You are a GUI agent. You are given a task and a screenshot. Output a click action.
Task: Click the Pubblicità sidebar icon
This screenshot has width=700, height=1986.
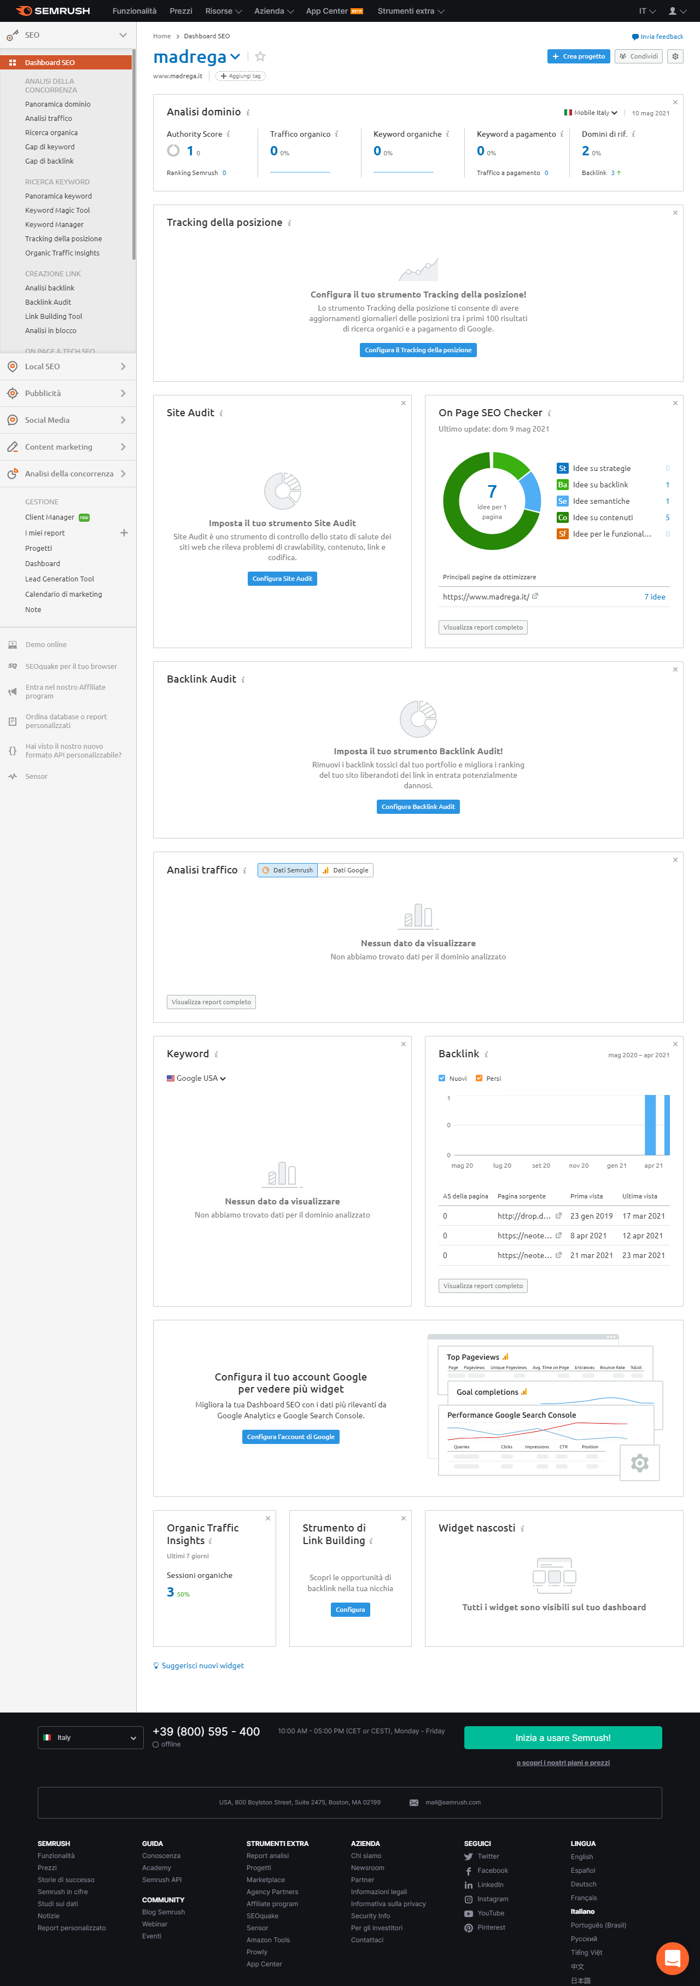[13, 393]
